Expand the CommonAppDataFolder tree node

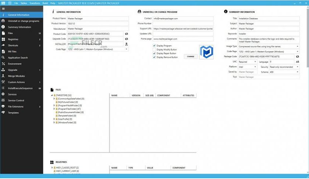(x=54, y=99)
